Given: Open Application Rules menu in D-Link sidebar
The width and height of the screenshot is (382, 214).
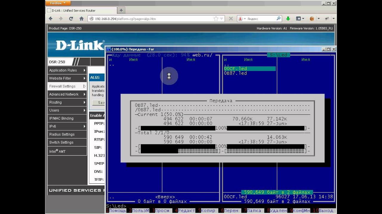Looking at the screenshot, I should coord(67,70).
